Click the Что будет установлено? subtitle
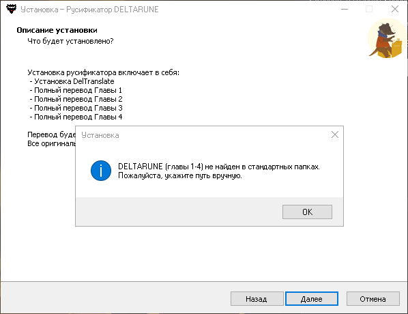The height and width of the screenshot is (314, 408). pos(70,41)
